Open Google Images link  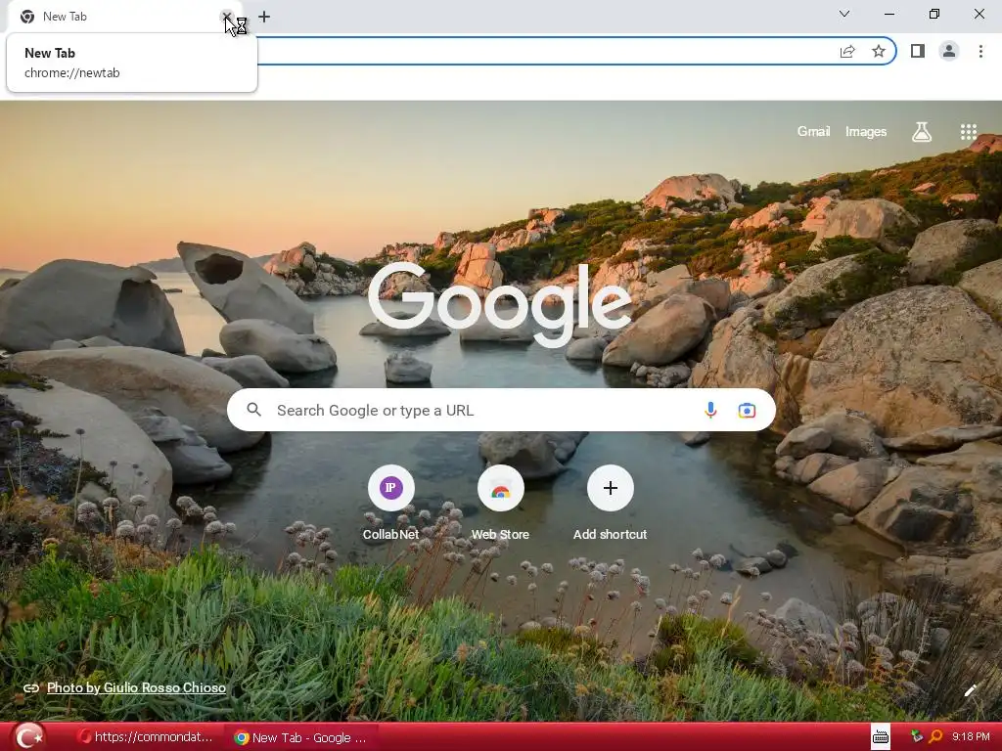pyautogui.click(x=866, y=132)
